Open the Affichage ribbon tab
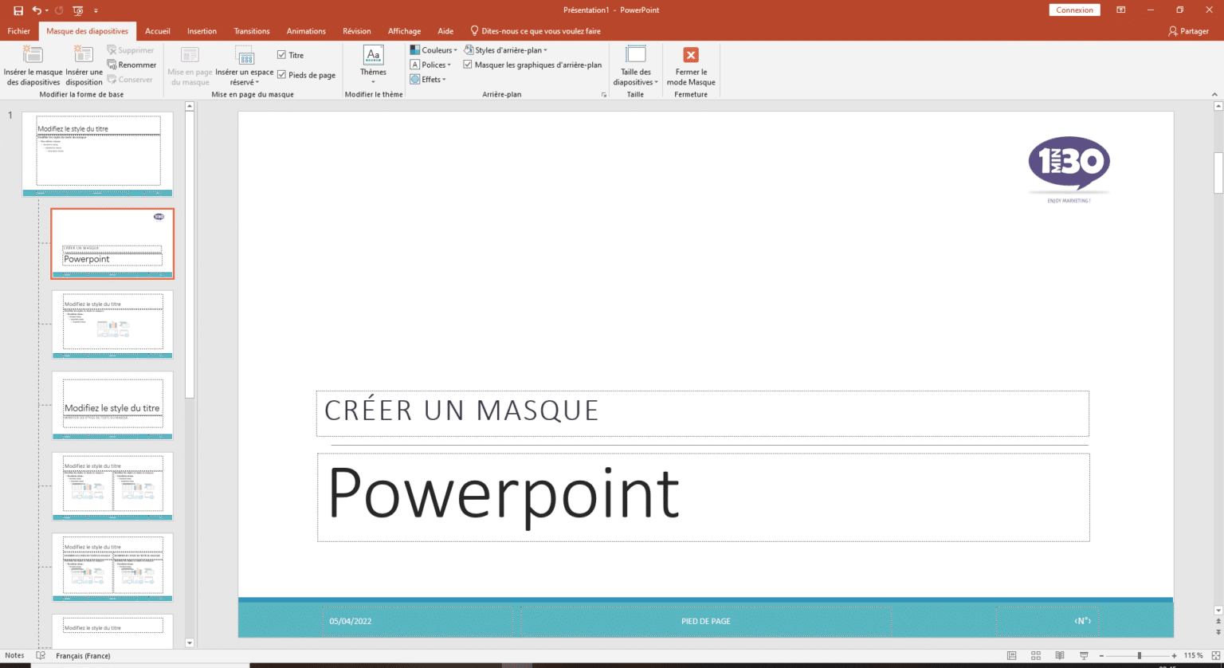 coord(404,30)
